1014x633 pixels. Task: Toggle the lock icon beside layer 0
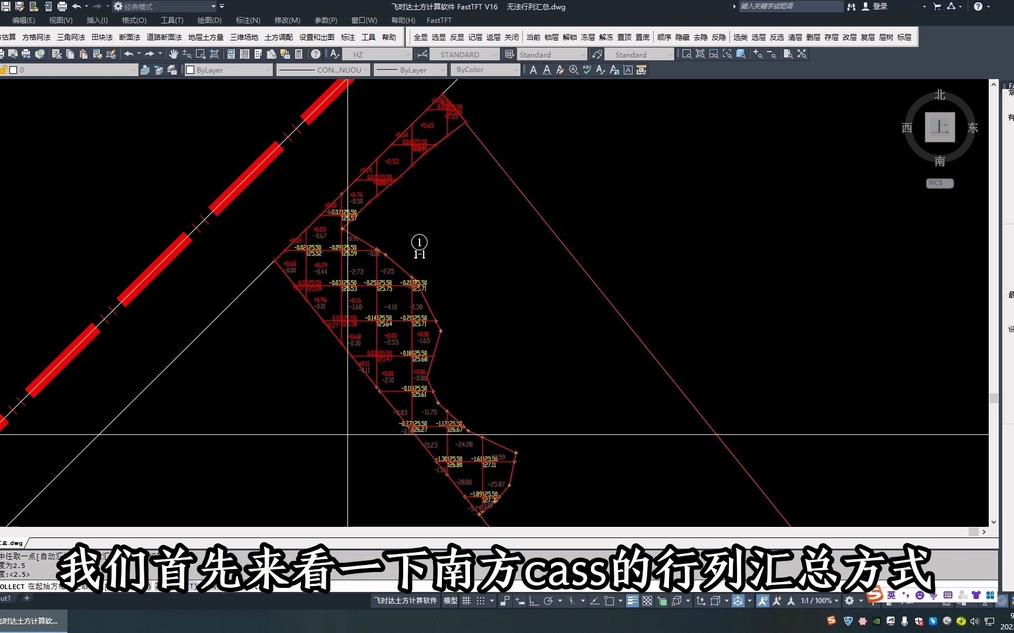click(5, 69)
